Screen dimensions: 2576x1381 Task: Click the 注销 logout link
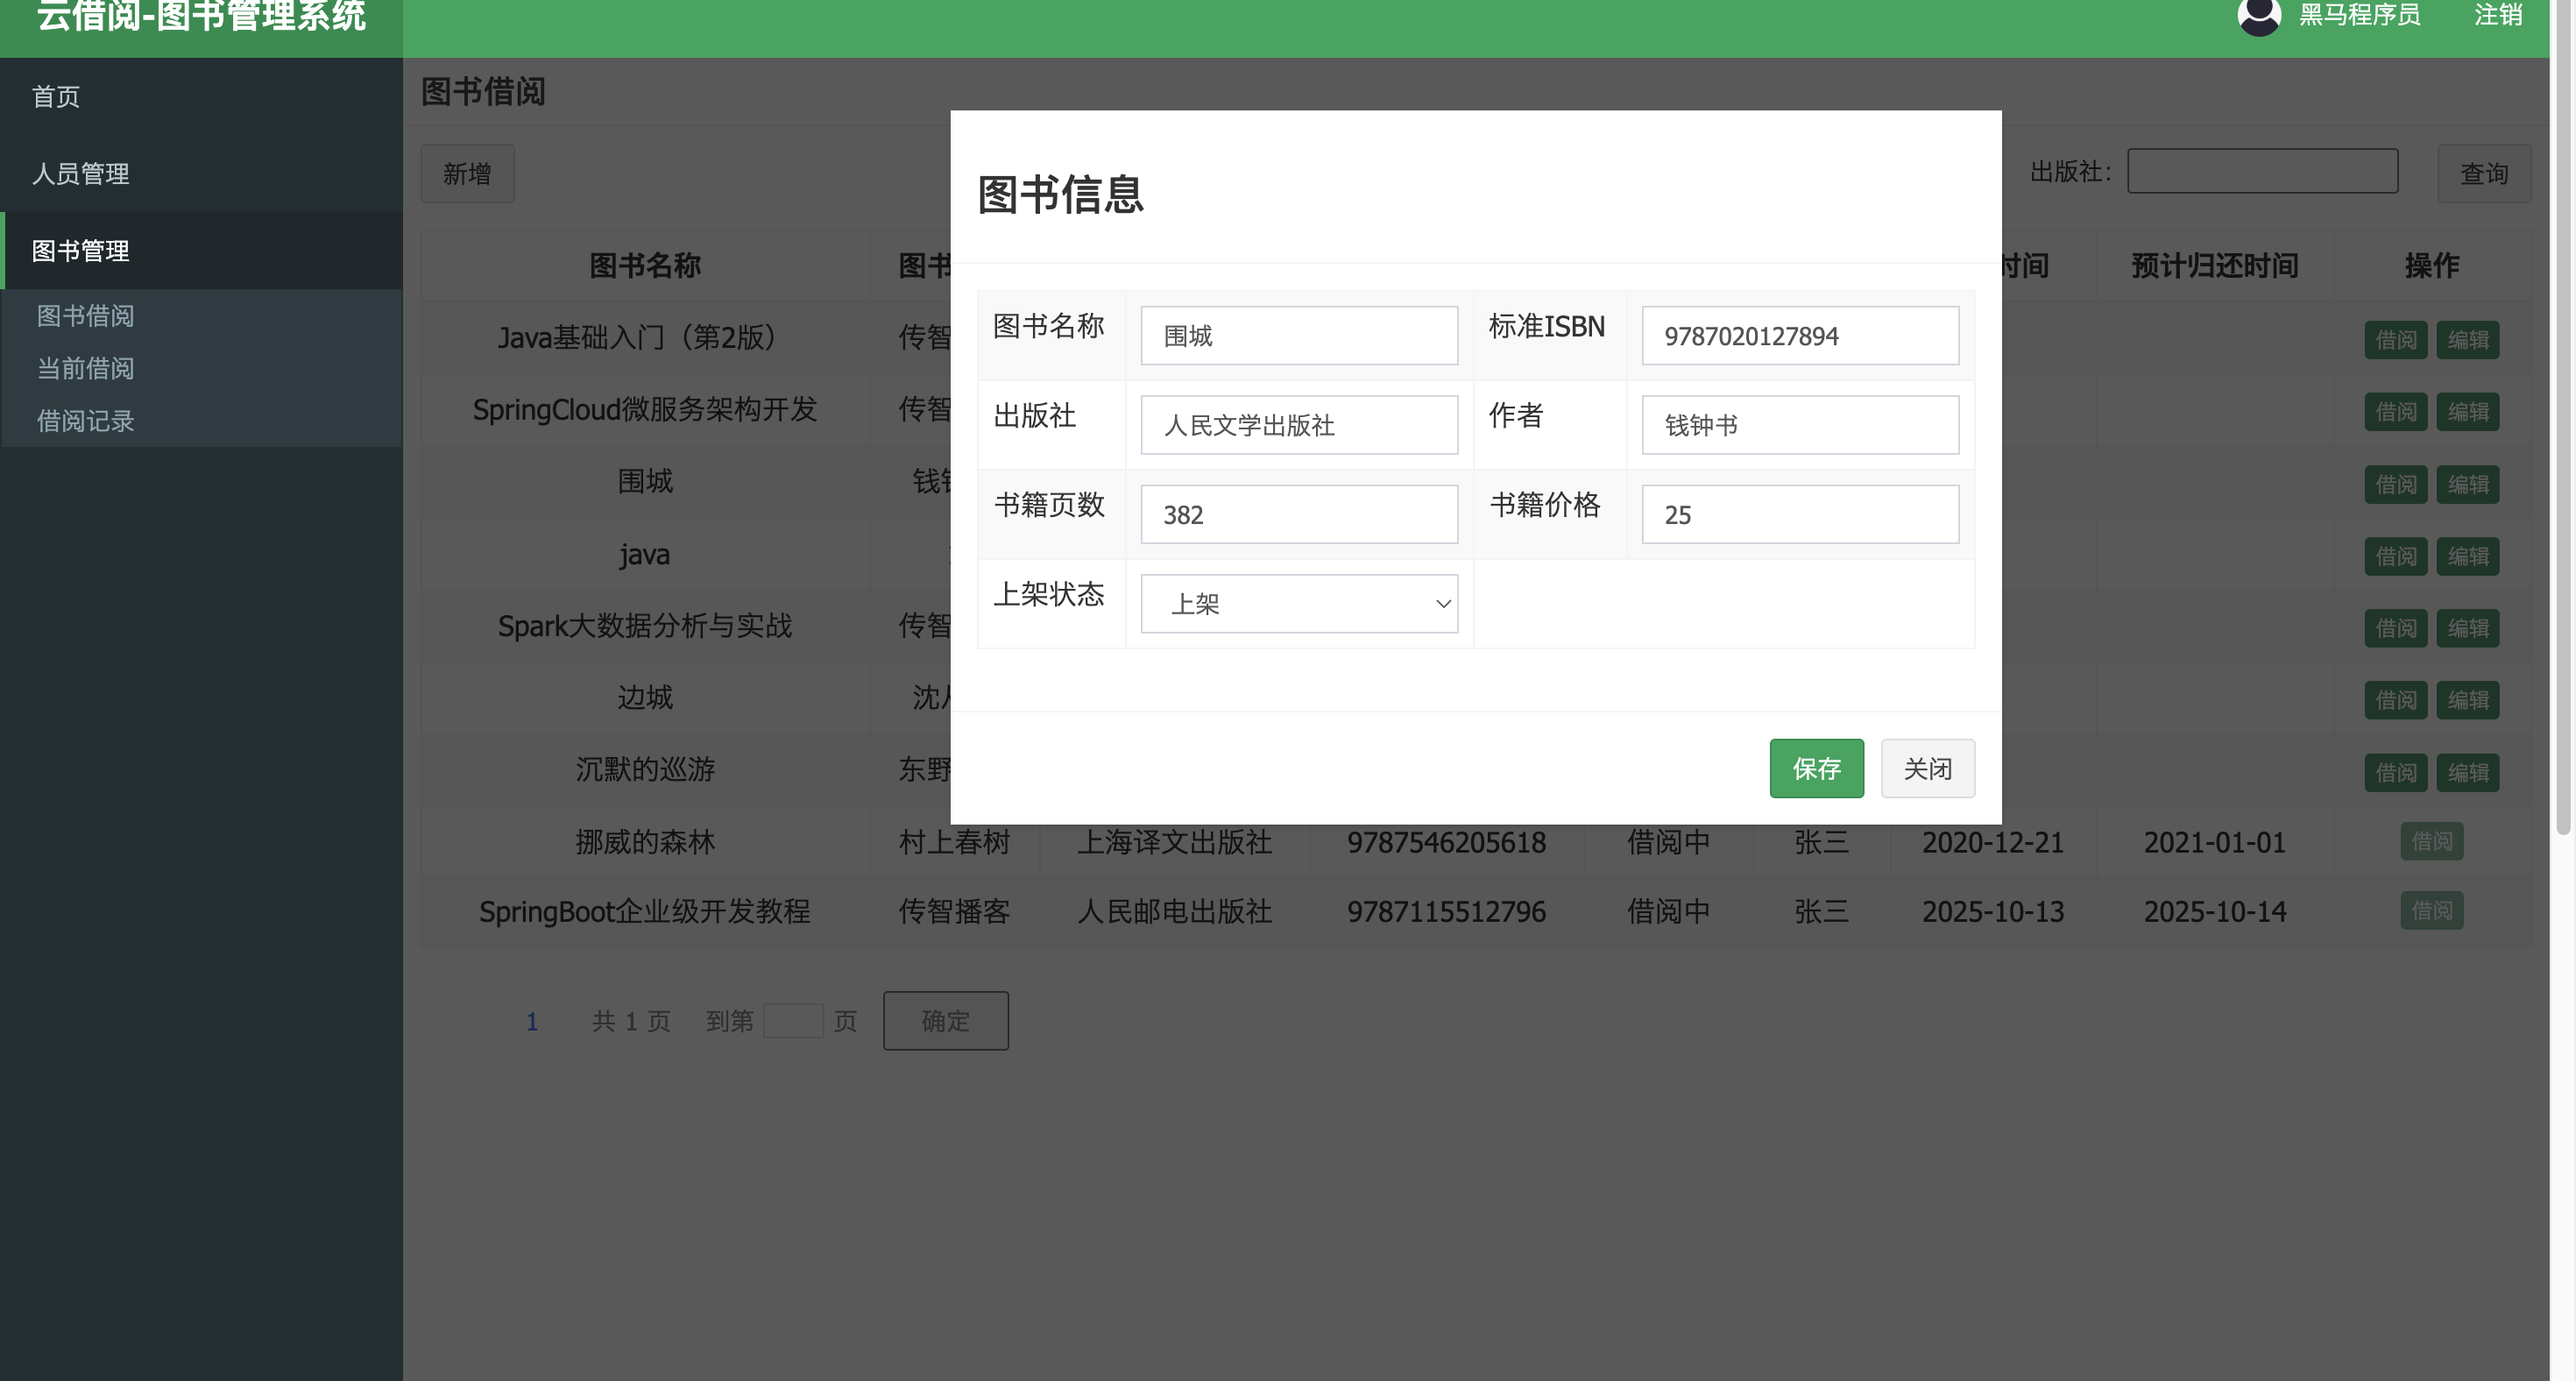[2497, 16]
